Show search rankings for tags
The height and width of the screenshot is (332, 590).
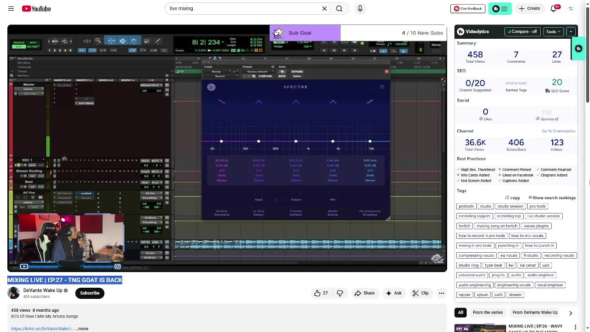click(x=552, y=198)
